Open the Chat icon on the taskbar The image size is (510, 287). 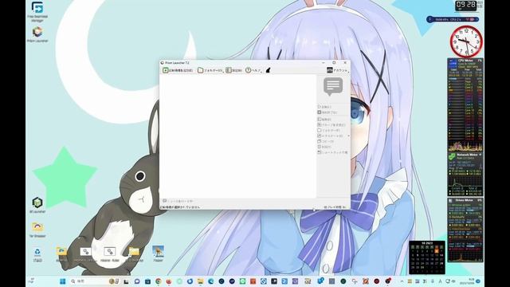137,281
